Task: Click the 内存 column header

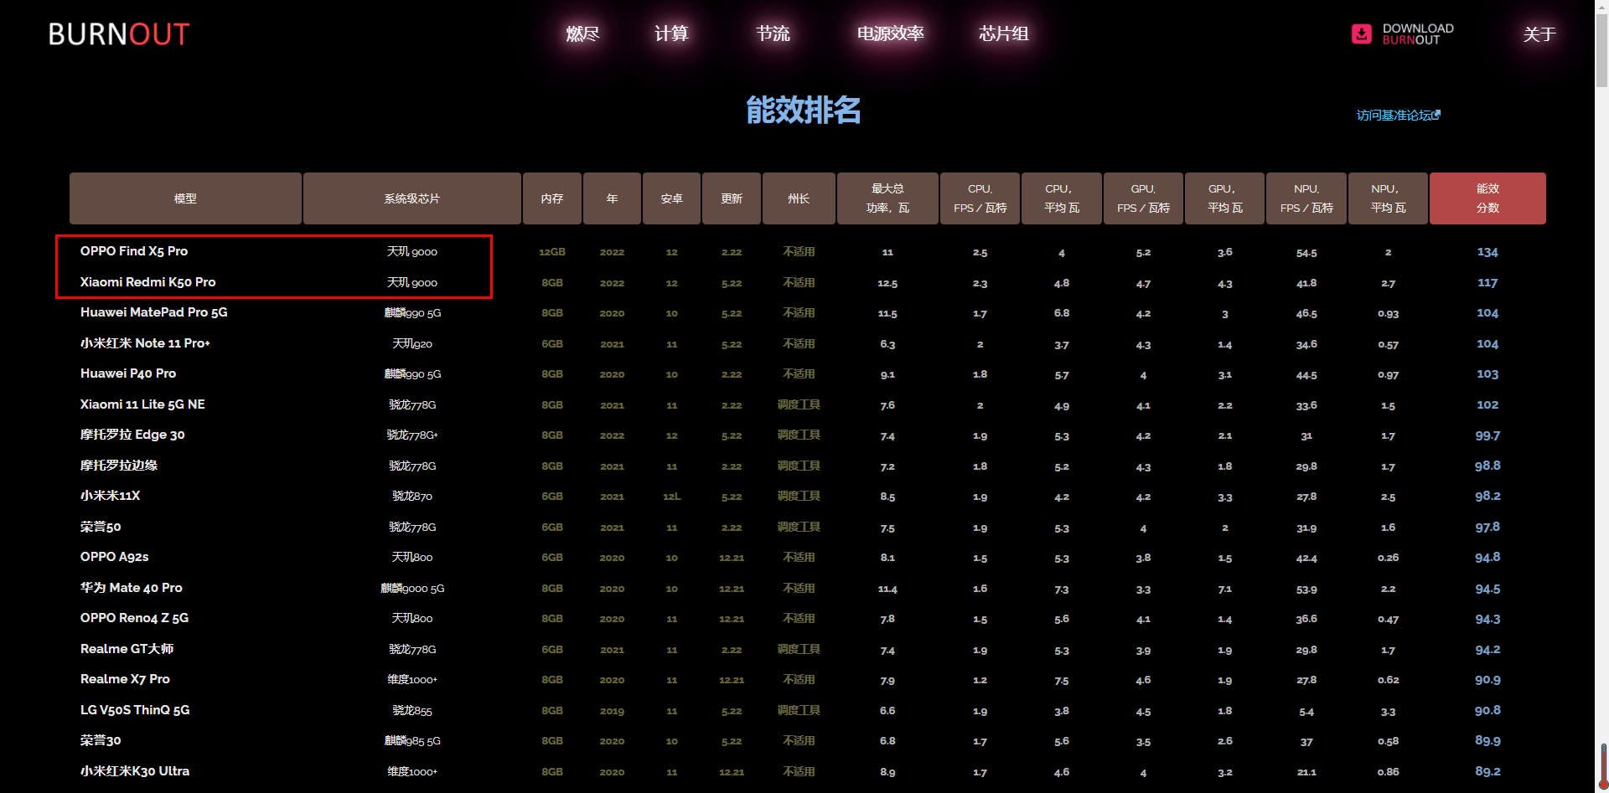Action: pos(551,198)
